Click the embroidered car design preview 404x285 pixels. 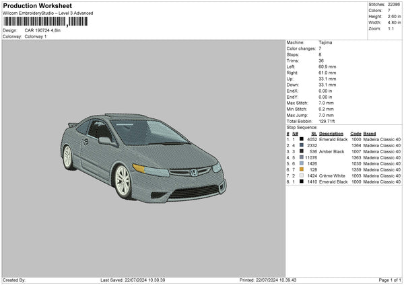143,155
